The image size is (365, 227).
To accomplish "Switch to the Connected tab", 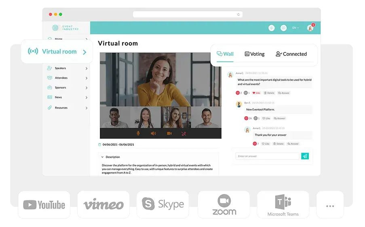I will pyautogui.click(x=291, y=54).
